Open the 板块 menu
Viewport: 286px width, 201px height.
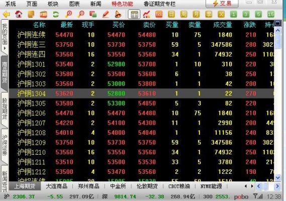click(53, 4)
